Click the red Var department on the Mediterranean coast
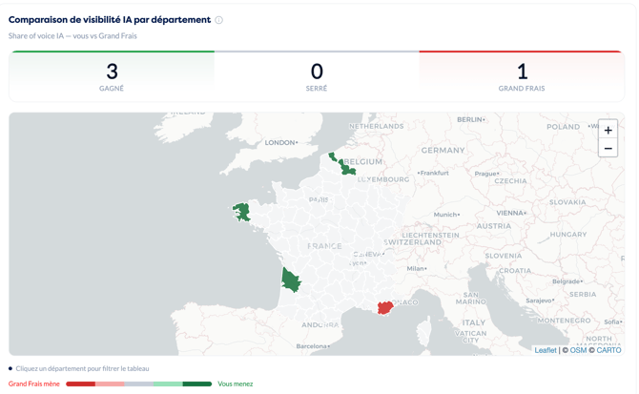Screen dimensions: 639x394 click(384, 307)
